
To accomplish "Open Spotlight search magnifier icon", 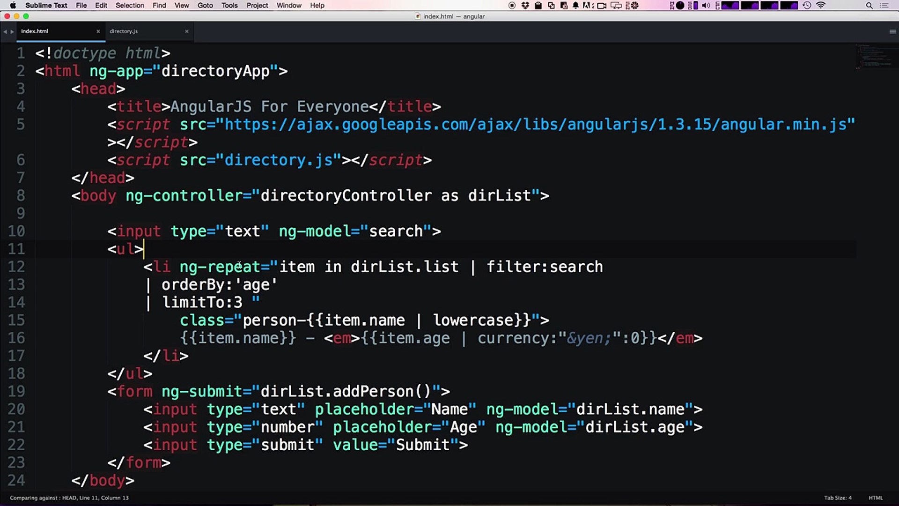I will pos(869,6).
